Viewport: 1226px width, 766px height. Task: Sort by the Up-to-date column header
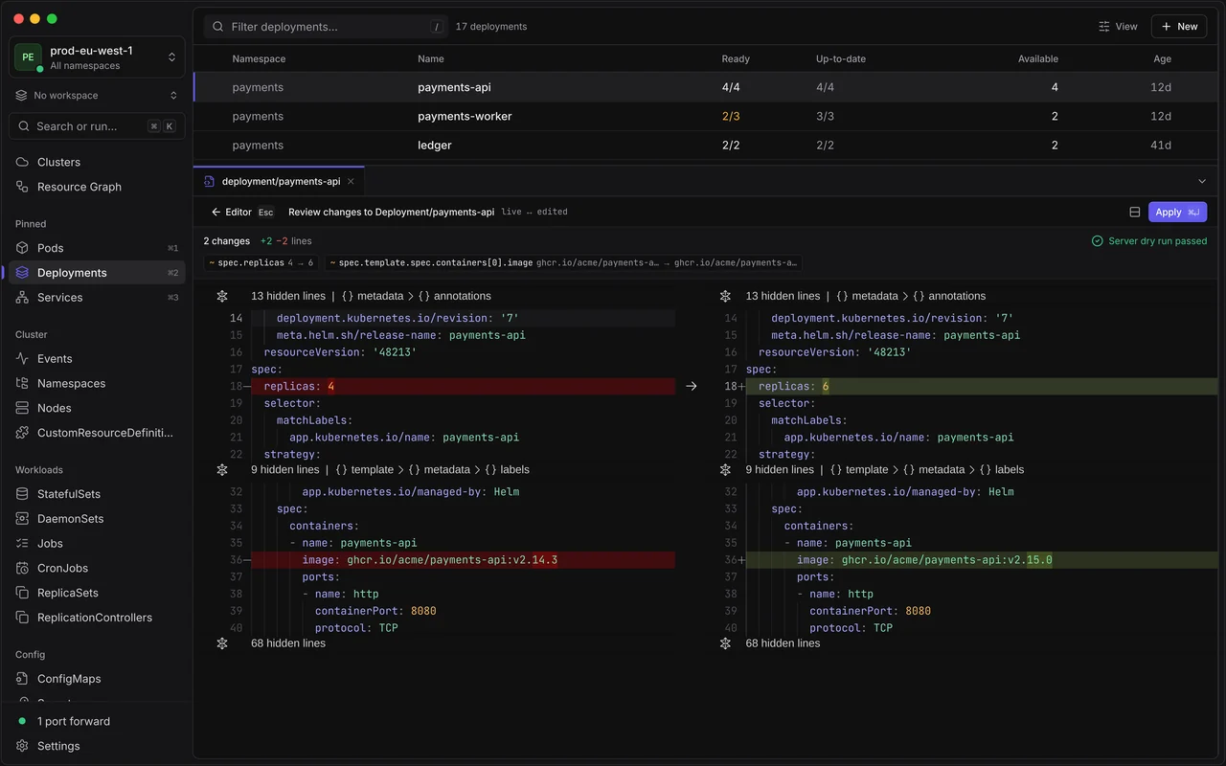841,59
